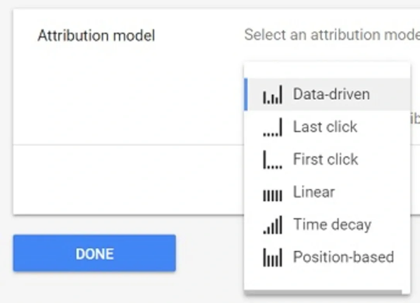This screenshot has height=303, width=420.
Task: Click the blank space above the Data-driven option
Action: coord(327,70)
